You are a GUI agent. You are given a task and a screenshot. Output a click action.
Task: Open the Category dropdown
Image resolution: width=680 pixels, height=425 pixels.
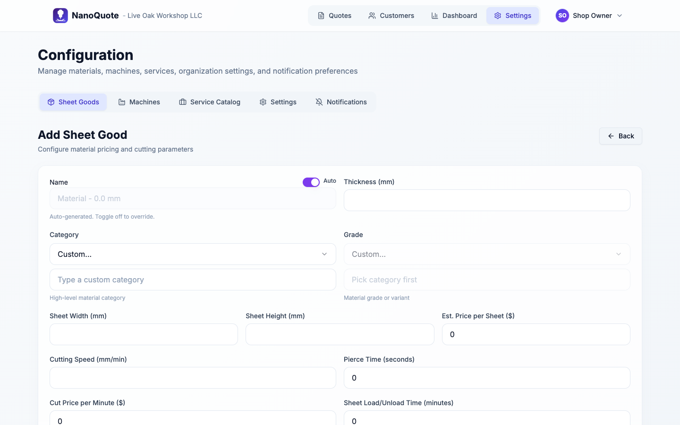(193, 254)
